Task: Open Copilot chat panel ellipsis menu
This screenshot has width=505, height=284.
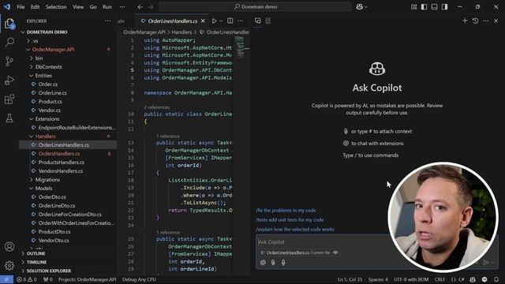Action: (x=486, y=21)
